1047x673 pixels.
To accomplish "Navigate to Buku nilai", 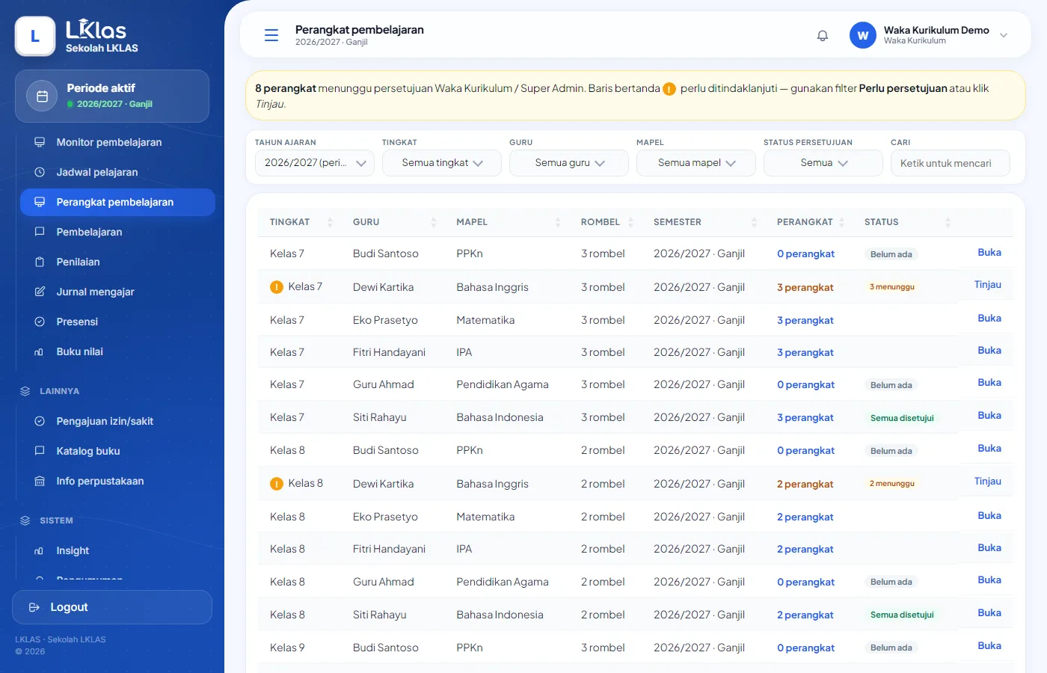I will 117,351.
